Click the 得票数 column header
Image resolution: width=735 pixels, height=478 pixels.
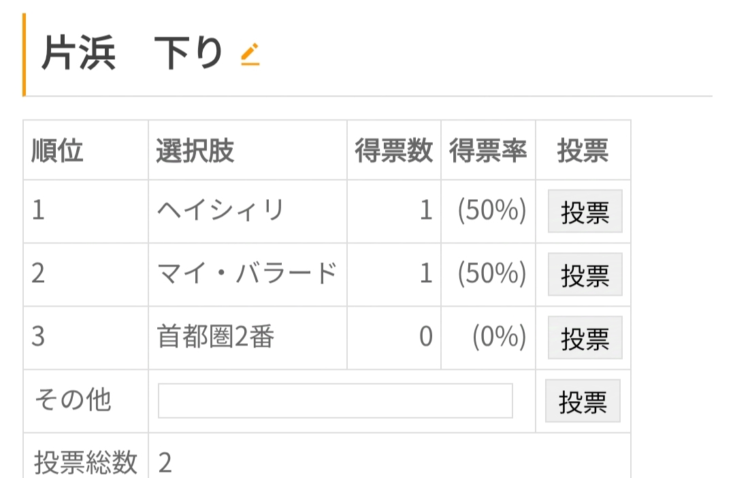tap(394, 151)
